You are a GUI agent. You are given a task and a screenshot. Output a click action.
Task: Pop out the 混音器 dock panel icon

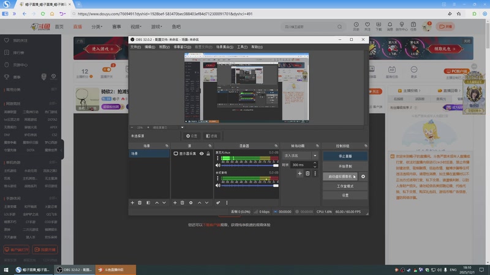[x=276, y=146]
